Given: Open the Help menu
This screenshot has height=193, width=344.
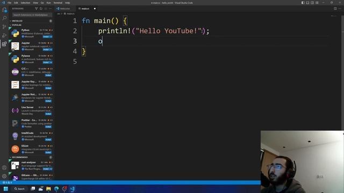Looking at the screenshot, I should (67, 3).
